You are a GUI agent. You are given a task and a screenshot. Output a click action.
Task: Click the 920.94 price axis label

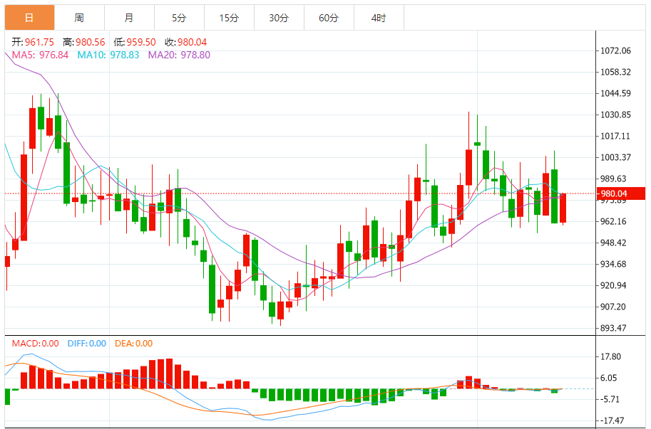click(614, 285)
